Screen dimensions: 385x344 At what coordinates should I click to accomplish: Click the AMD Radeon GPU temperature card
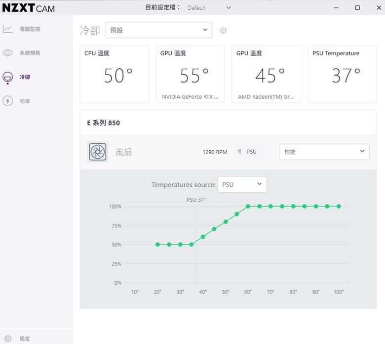click(x=266, y=74)
